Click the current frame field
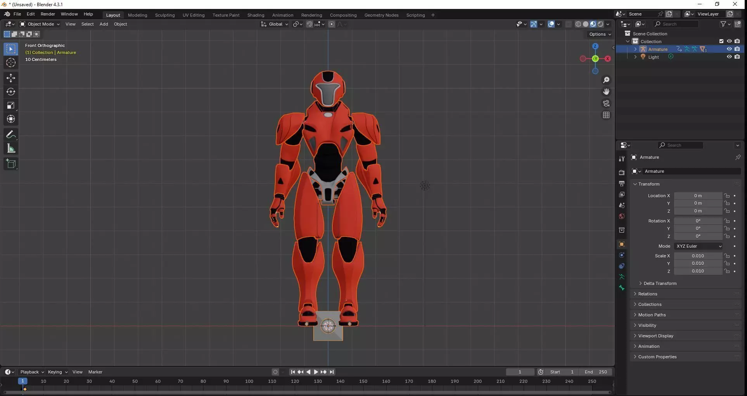The height and width of the screenshot is (396, 747). (x=520, y=372)
